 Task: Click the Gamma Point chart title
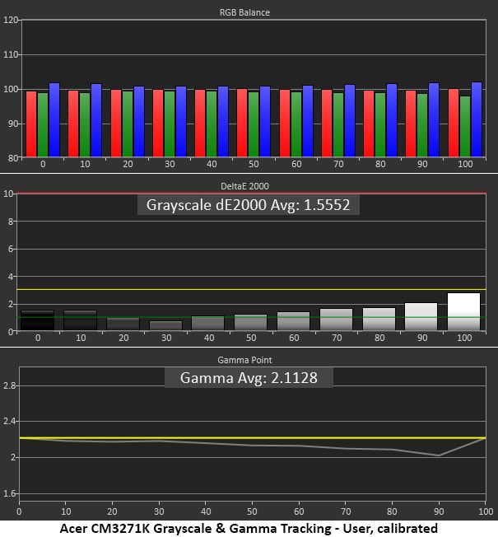click(x=244, y=360)
